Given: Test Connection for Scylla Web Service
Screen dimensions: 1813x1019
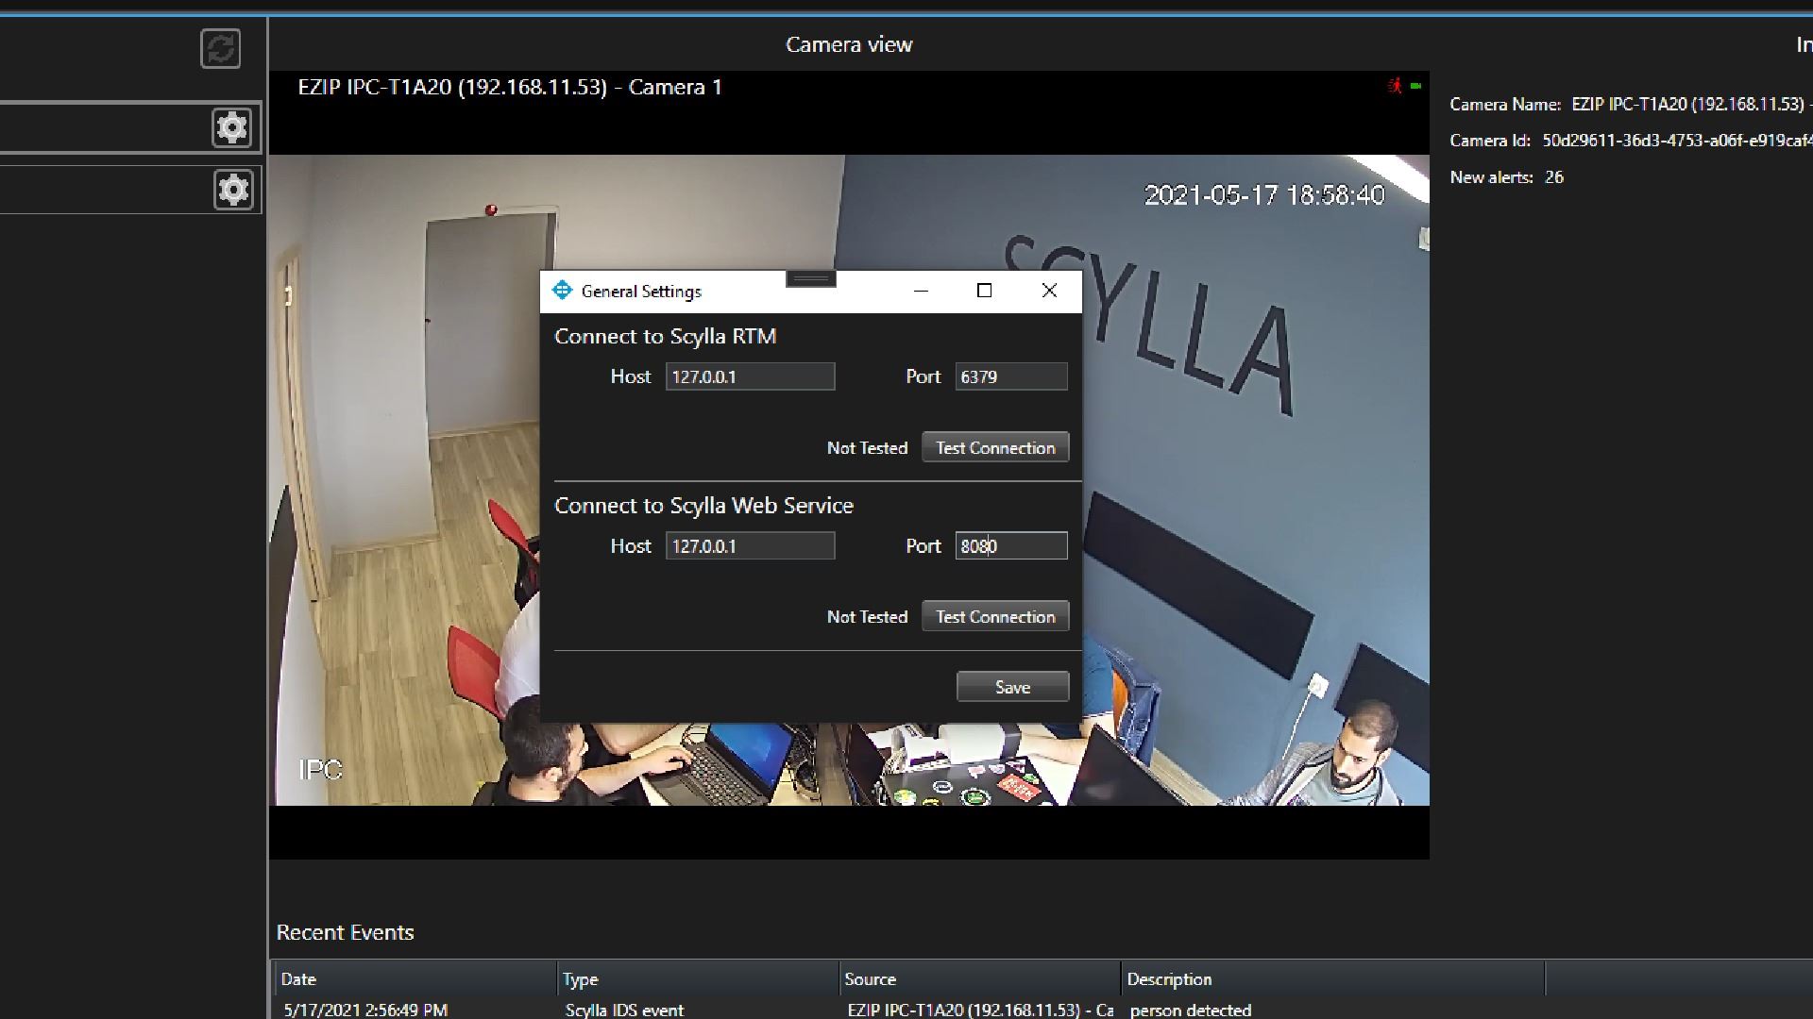Looking at the screenshot, I should coord(995,616).
